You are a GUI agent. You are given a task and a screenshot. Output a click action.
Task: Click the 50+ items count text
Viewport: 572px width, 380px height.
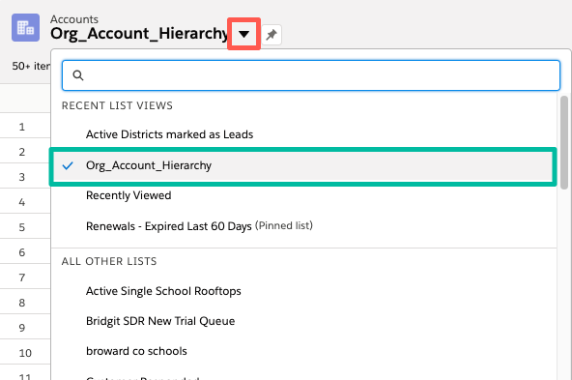click(31, 66)
